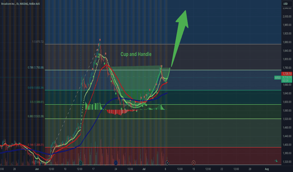Click the '10' date on the time axis
Image resolution: width=293 pixels, height=172 pixels.
(65, 169)
